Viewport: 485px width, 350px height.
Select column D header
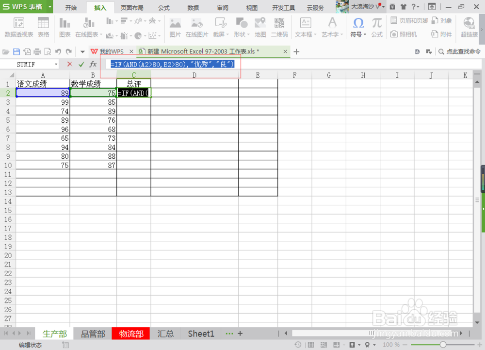point(194,75)
